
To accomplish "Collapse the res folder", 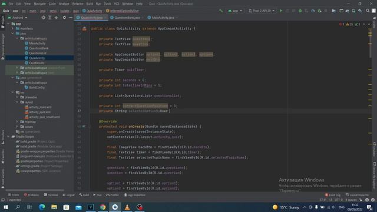I will [x=13, y=92].
